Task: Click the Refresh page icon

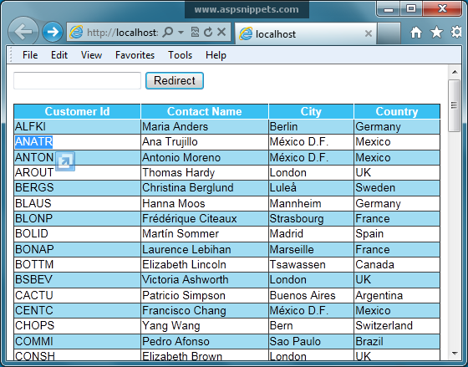Action: click(x=208, y=32)
